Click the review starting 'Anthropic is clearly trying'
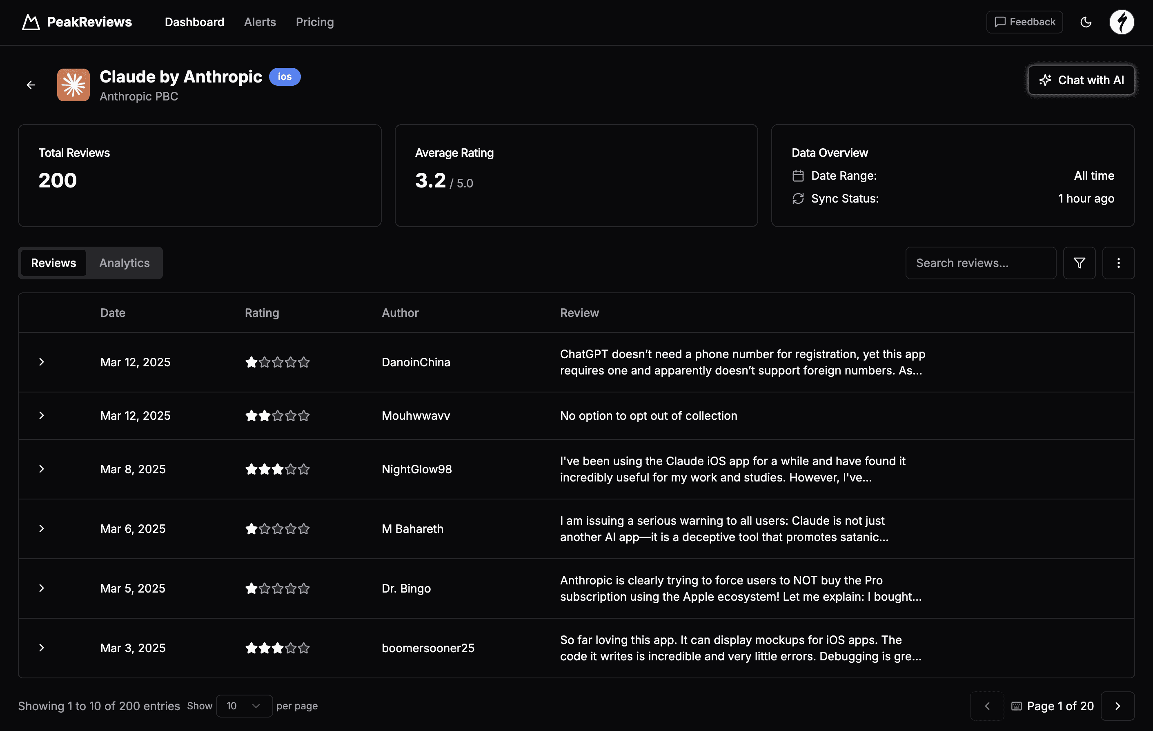This screenshot has width=1153, height=731. coord(741,588)
